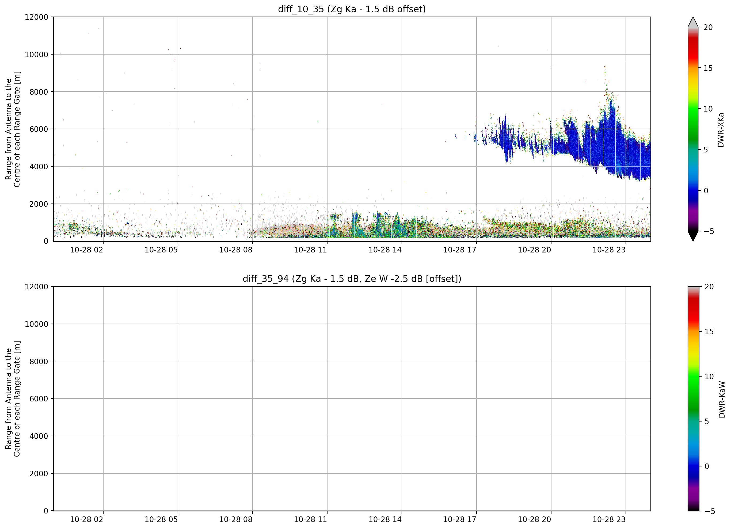This screenshot has height=529, width=731.
Task: Select the DWR-XKa colorbar gradient
Action: pyautogui.click(x=693, y=129)
